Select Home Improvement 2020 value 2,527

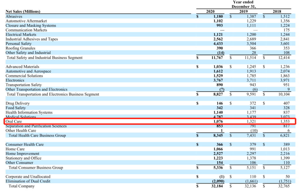(218, 154)
